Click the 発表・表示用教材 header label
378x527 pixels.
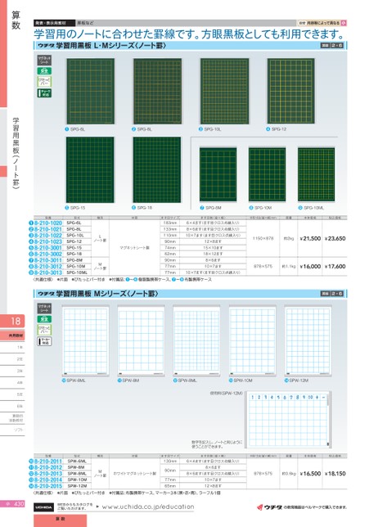pyautogui.click(x=55, y=23)
